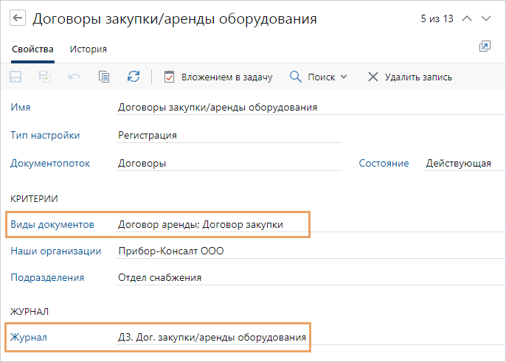Image resolution: width=506 pixels, height=362 pixels.
Task: Open the Виды документов link
Action: coord(52,224)
